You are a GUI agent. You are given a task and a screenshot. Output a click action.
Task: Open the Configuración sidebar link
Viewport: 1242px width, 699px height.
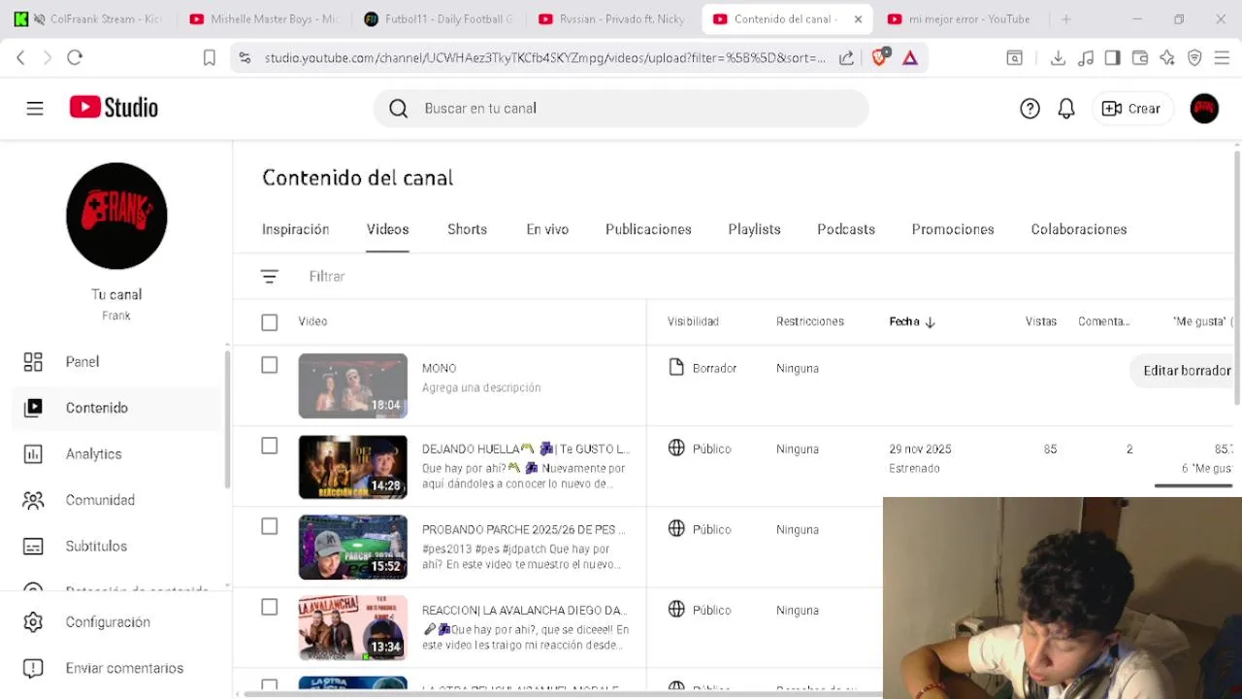108,622
